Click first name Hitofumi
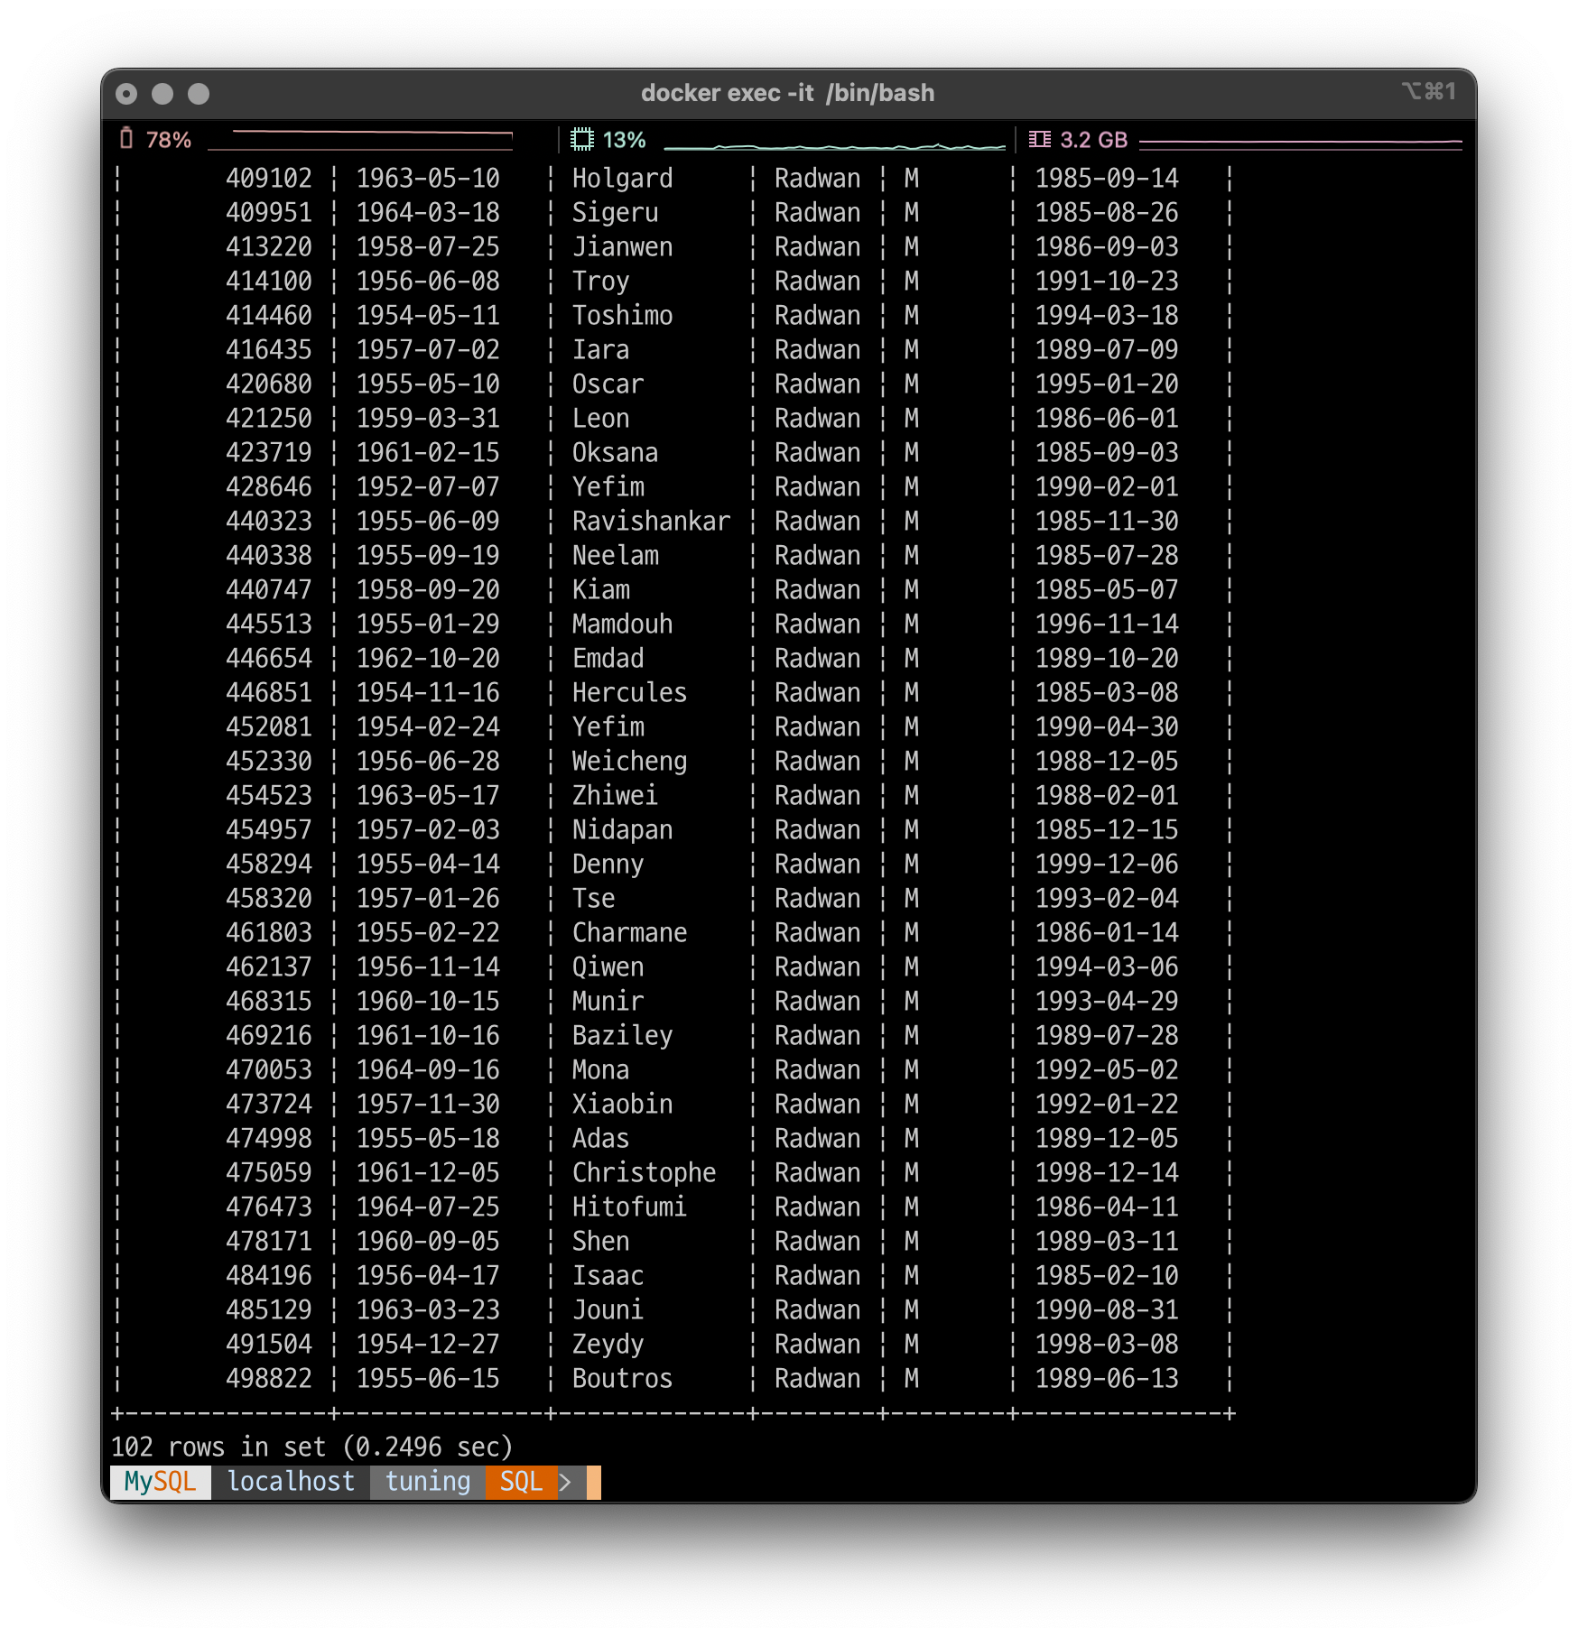This screenshot has height=1637, width=1578. pyautogui.click(x=629, y=1207)
